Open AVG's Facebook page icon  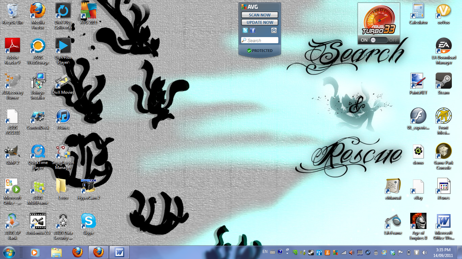(x=252, y=30)
